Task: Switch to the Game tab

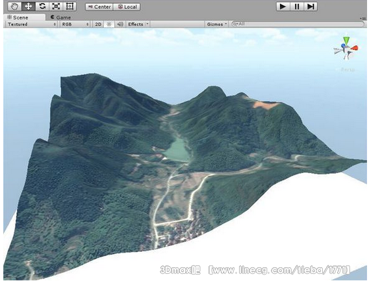Action: (60, 17)
